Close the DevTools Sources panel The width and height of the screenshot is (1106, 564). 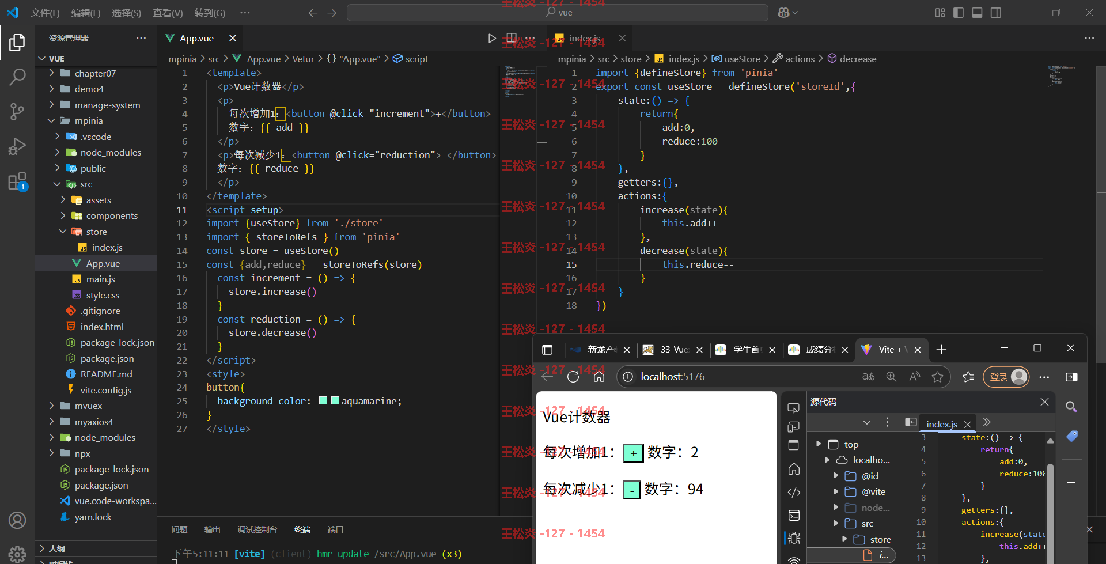click(1044, 402)
